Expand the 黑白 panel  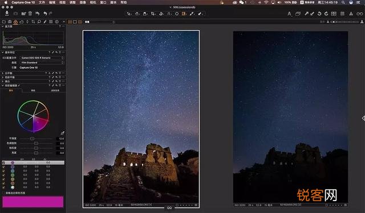click(2, 81)
